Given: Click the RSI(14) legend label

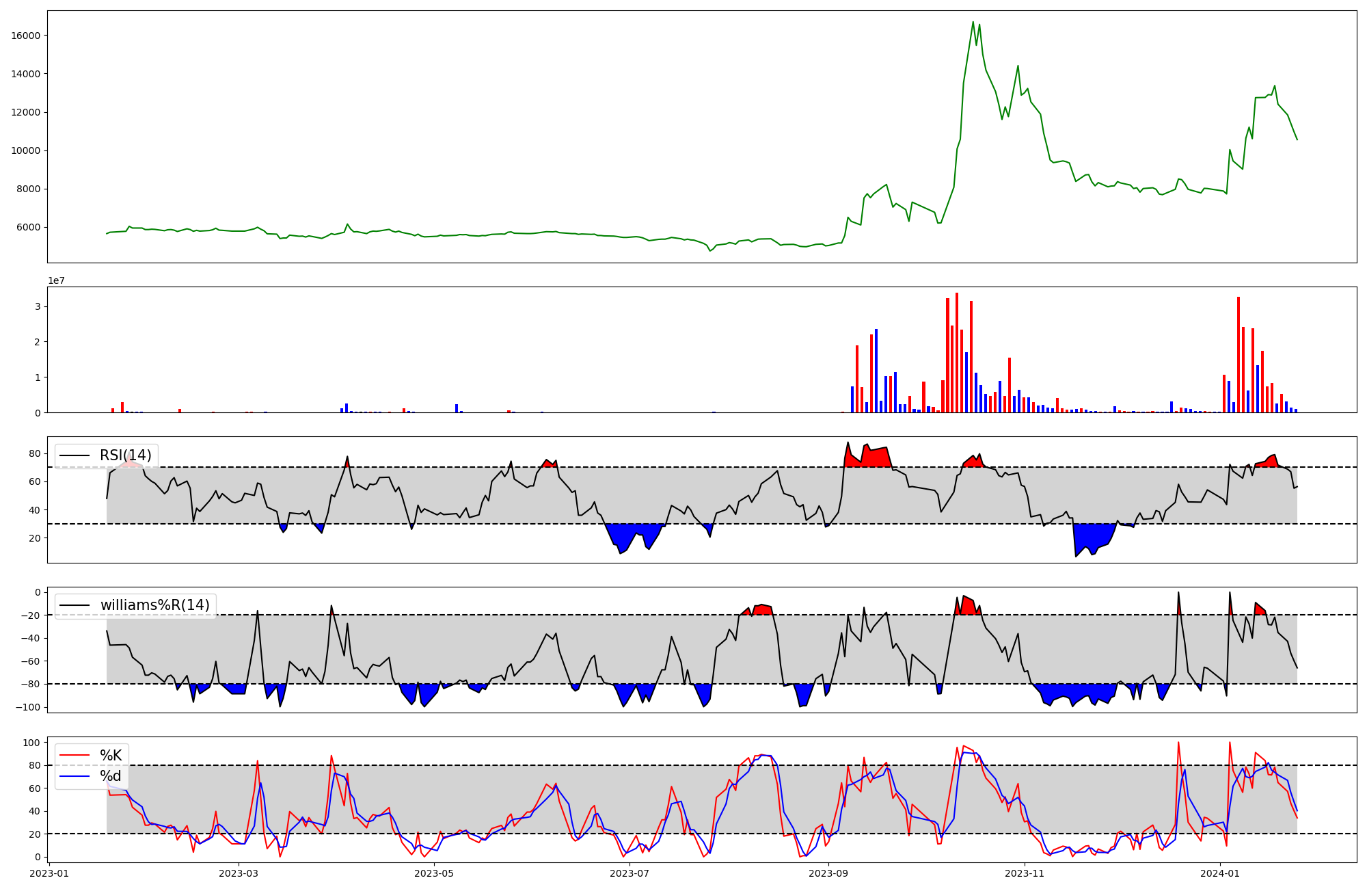Looking at the screenshot, I should pos(126,455).
